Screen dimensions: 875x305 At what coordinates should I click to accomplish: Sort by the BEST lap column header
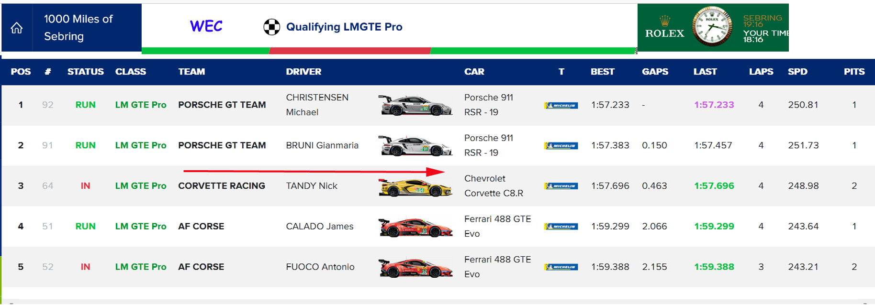602,72
